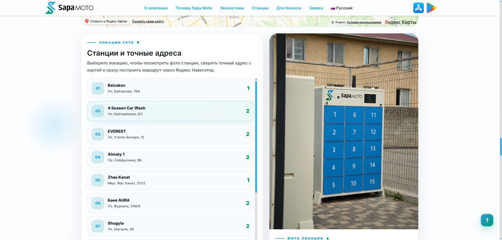
Task: Choose the Zhas Kanat station name
Action: pos(119,177)
